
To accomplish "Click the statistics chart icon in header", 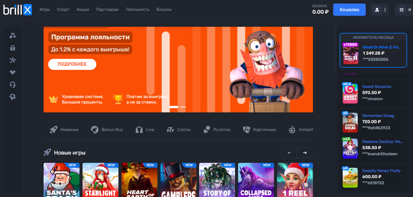I will 401,10.
